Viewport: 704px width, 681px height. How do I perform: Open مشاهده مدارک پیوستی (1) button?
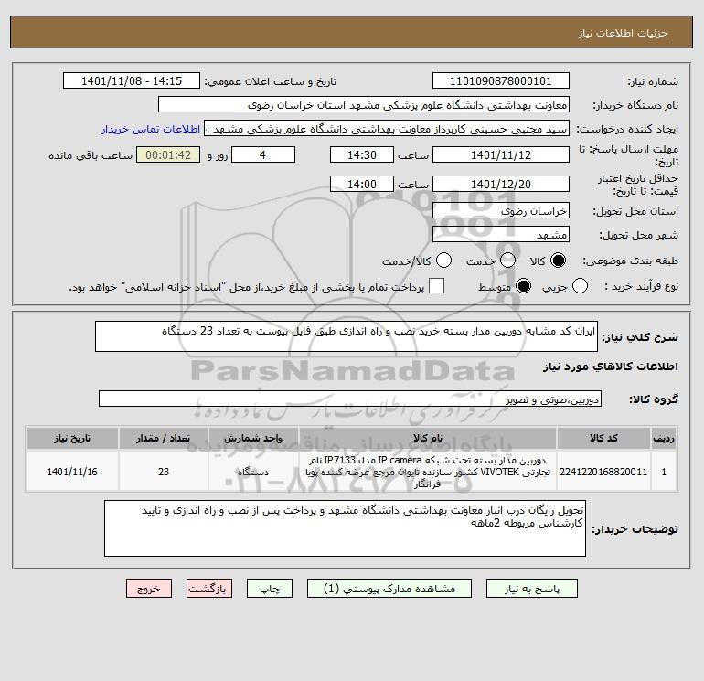[389, 588]
